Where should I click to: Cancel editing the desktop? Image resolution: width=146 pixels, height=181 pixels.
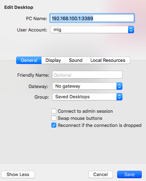(x=101, y=174)
